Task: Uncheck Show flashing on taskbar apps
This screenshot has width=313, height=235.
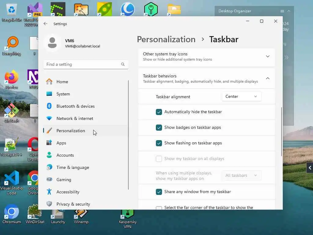Action: click(159, 143)
